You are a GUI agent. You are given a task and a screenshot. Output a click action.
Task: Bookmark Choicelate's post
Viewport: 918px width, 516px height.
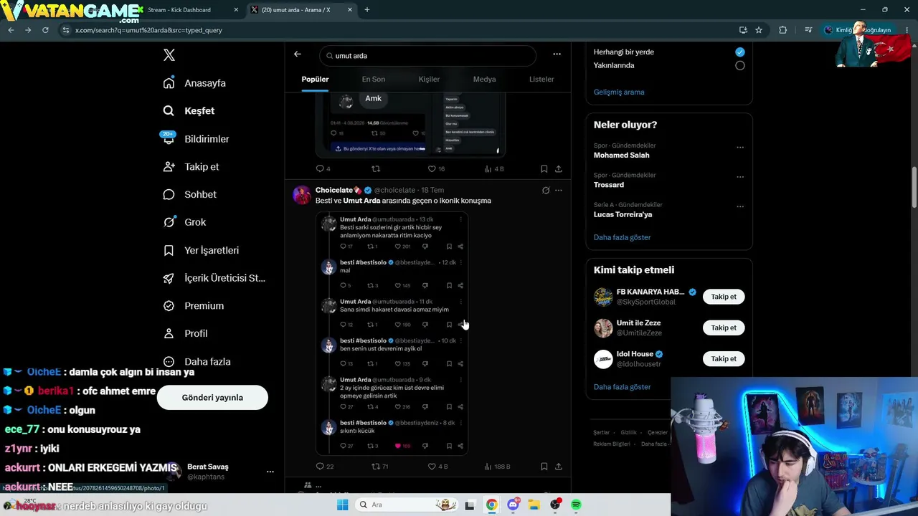[x=544, y=467]
